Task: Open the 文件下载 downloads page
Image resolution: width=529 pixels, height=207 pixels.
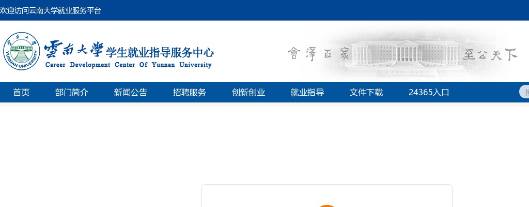Action: pyautogui.click(x=366, y=93)
